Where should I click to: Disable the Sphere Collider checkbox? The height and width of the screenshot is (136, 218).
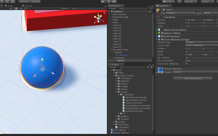(x=162, y=33)
